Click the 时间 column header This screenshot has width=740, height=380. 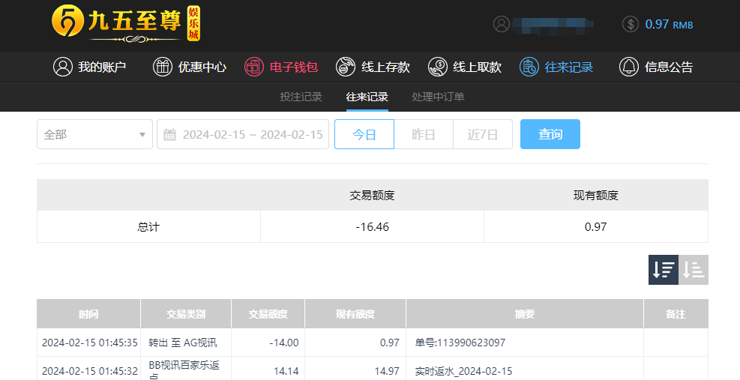[x=88, y=314]
